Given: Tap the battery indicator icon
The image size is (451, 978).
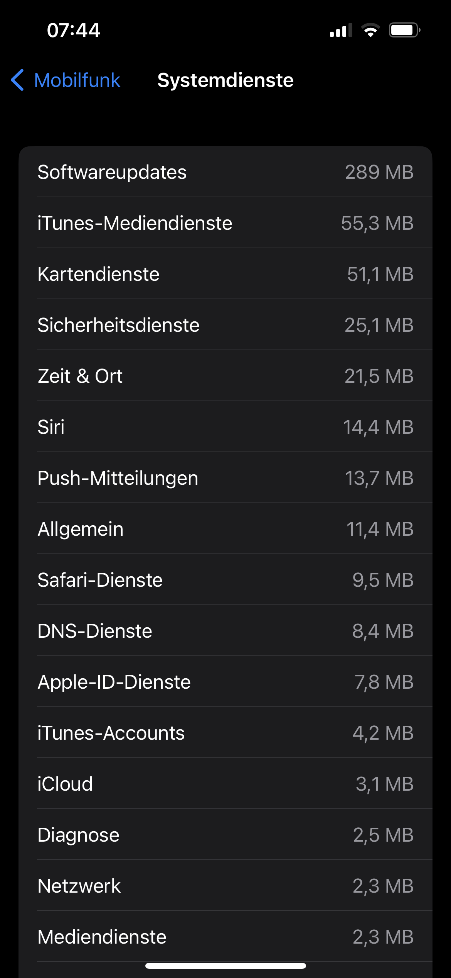Looking at the screenshot, I should pyautogui.click(x=404, y=30).
